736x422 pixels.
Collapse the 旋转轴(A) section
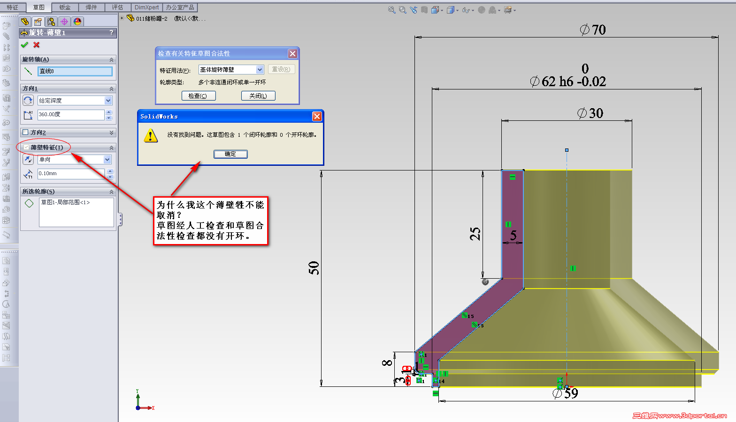coord(111,60)
